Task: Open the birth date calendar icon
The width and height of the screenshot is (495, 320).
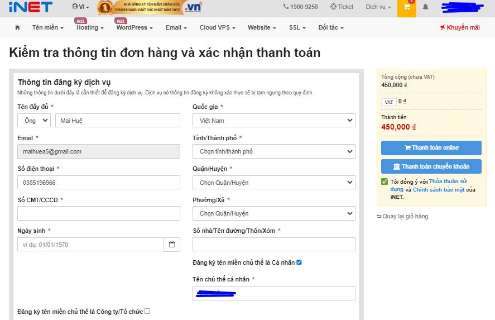Action: 172,245
